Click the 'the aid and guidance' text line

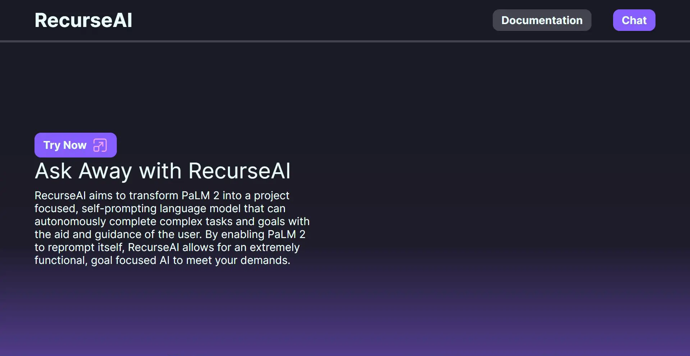(x=170, y=234)
